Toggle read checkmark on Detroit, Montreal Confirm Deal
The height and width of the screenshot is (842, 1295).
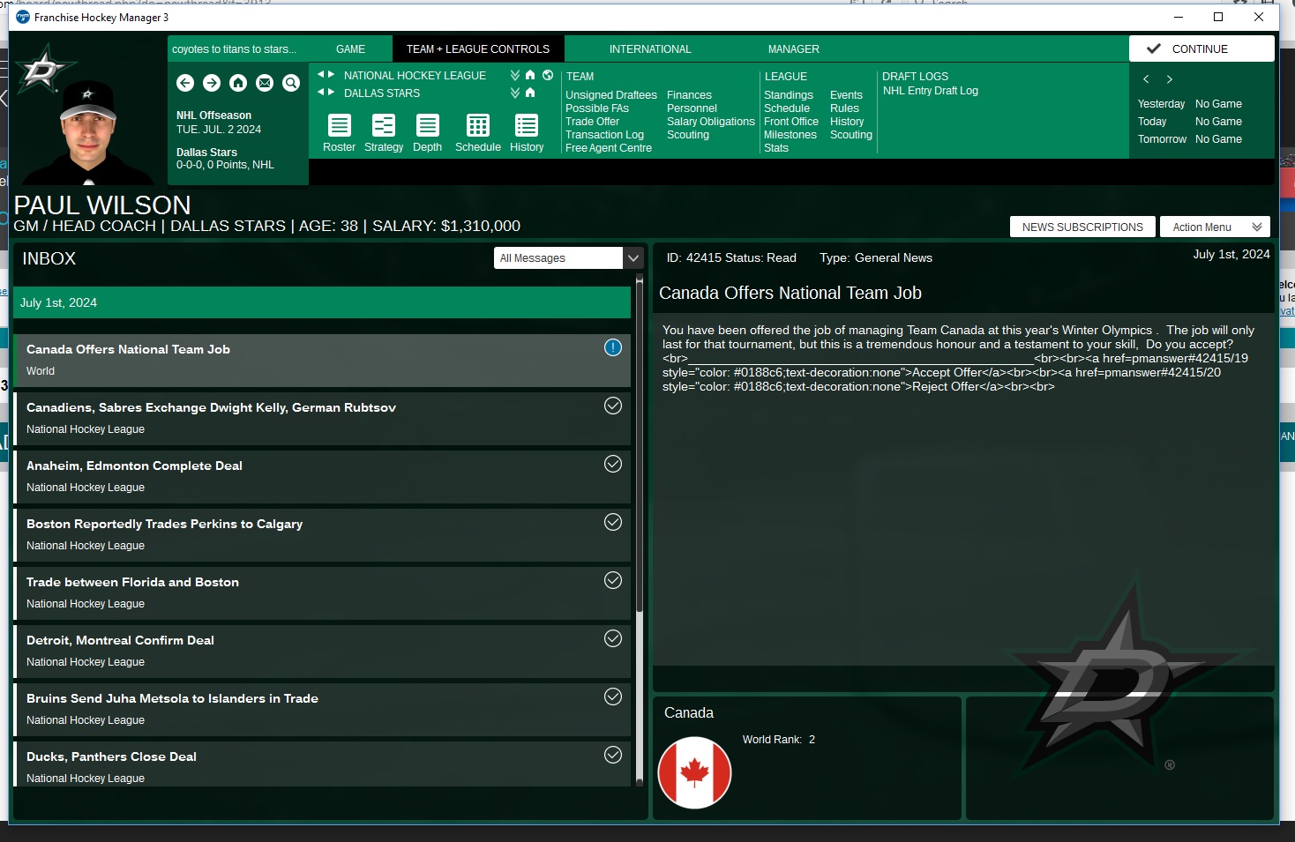tap(613, 638)
